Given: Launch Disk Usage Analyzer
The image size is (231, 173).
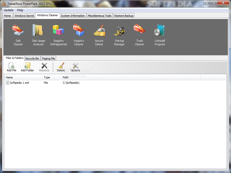Looking at the screenshot, I should pyautogui.click(x=38, y=35).
